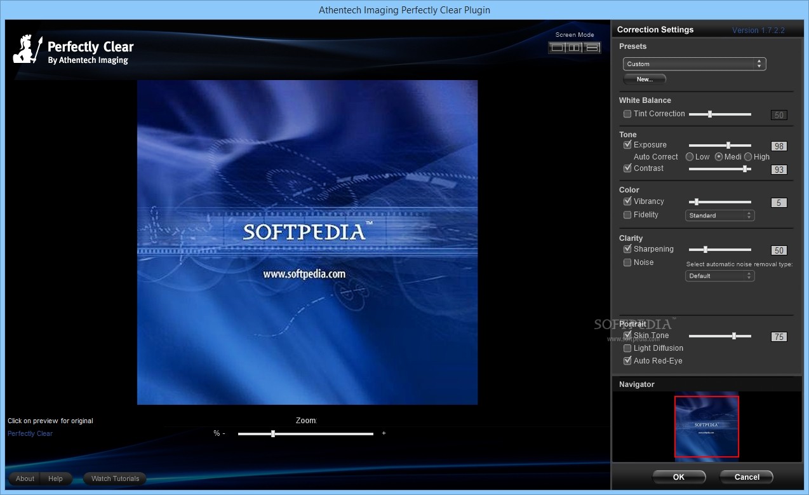
Task: Click the main preview image for original
Action: point(307,242)
